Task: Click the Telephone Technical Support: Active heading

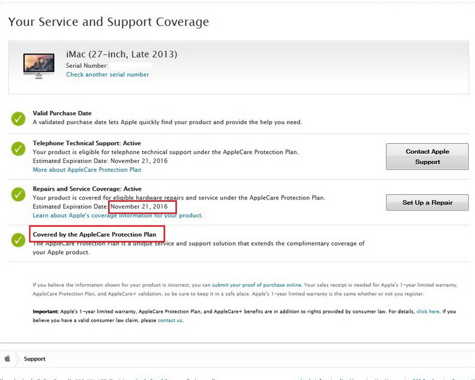Action: pos(87,143)
